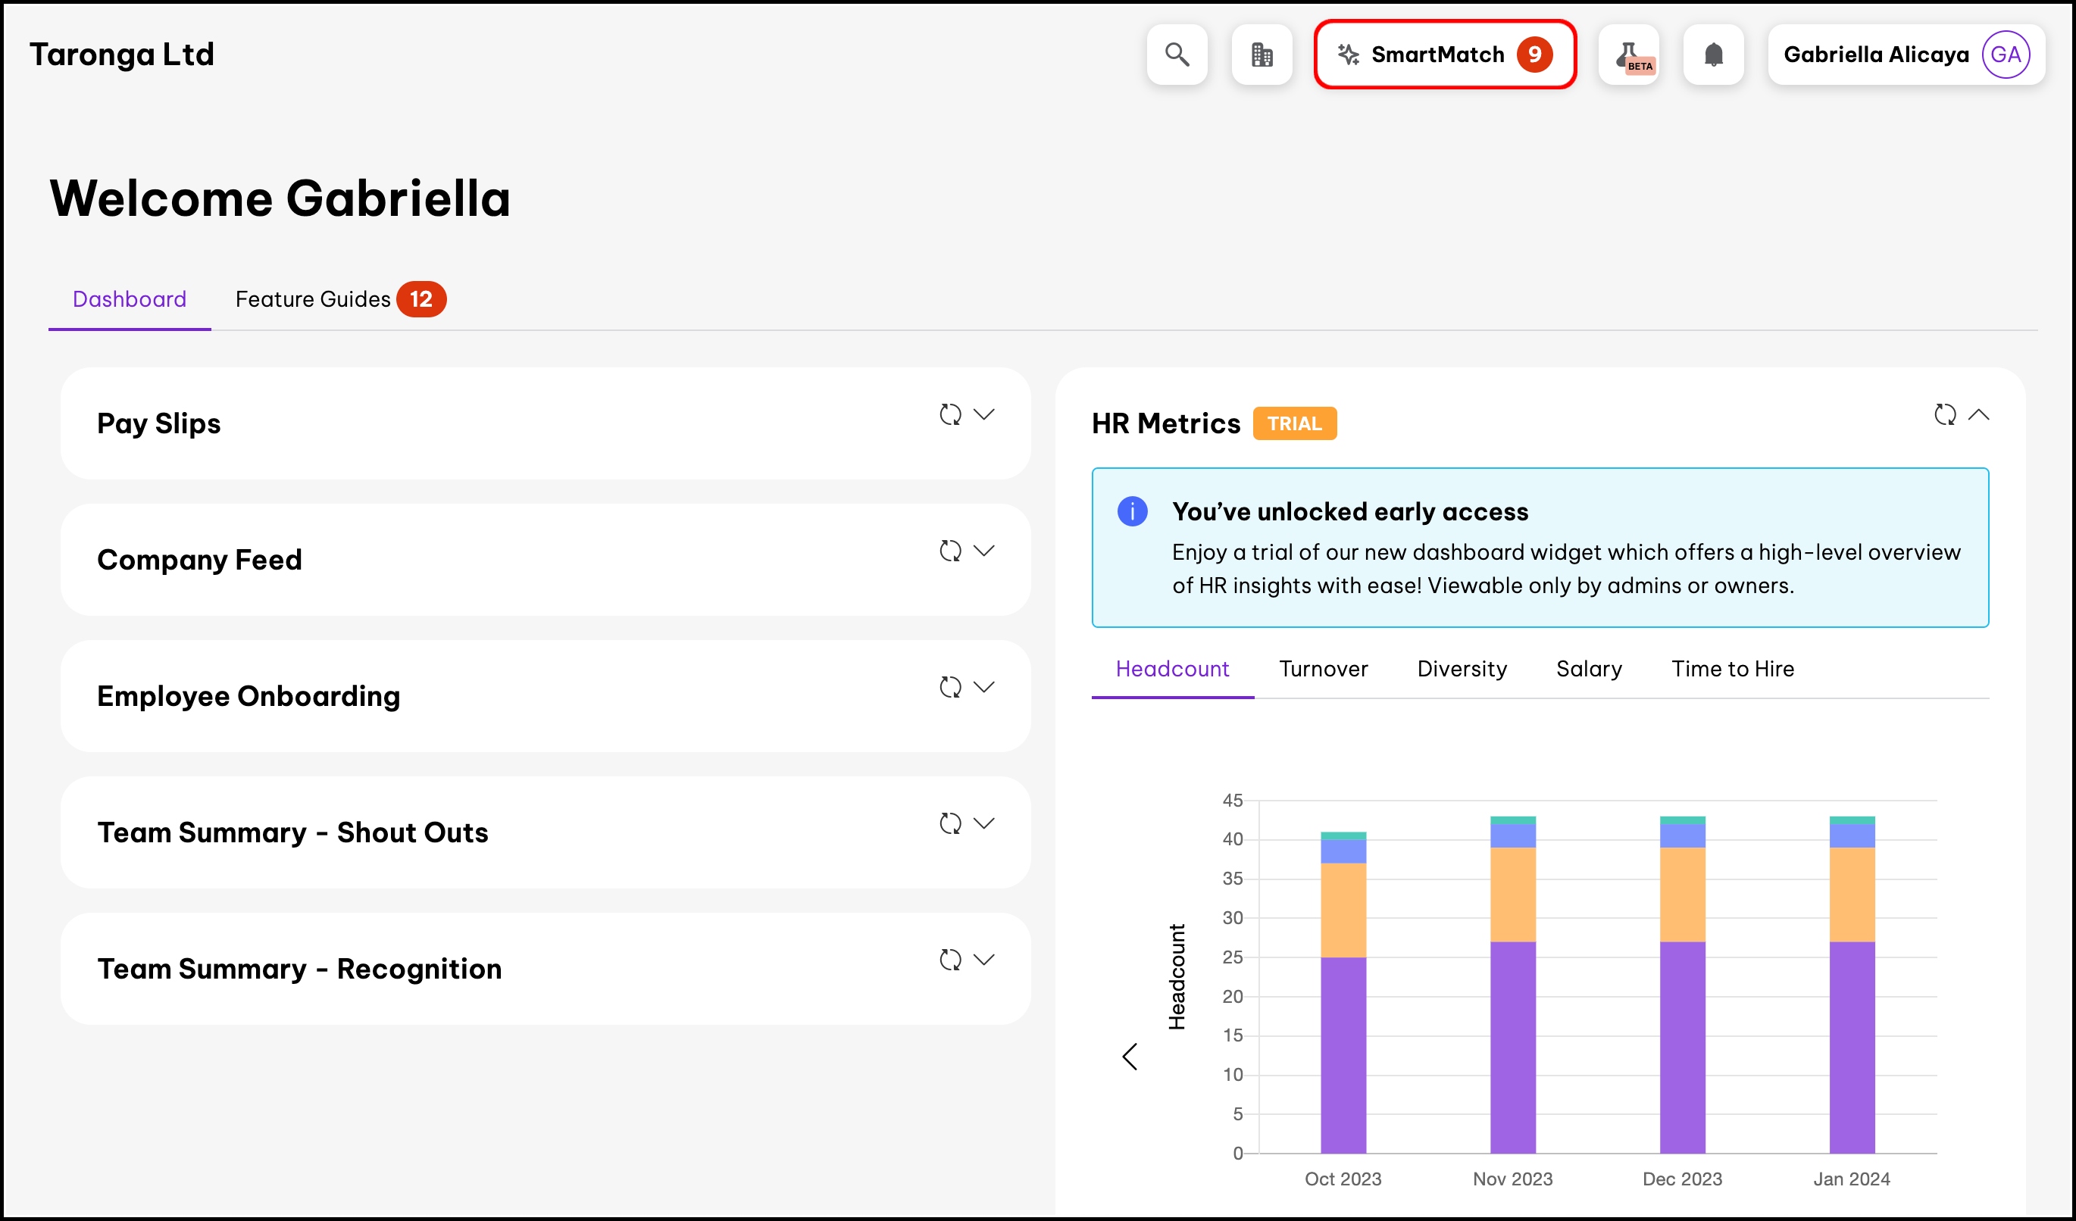Expand the Team Summary - Shout Outs panel
The width and height of the screenshot is (2076, 1221).
click(983, 823)
